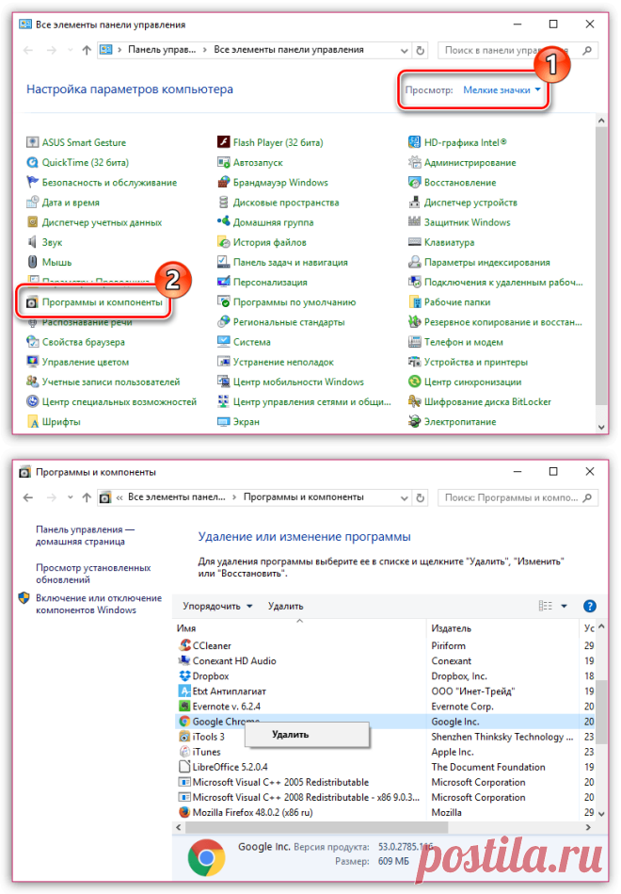Open Панель управления — домашняя страница link

coord(85,535)
